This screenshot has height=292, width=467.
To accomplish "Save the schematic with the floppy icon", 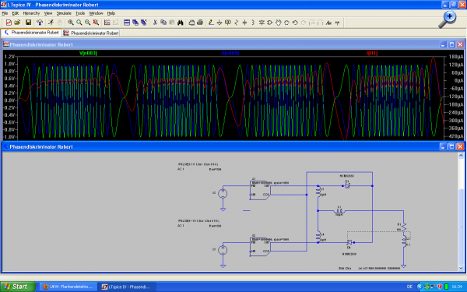I will 28,23.
